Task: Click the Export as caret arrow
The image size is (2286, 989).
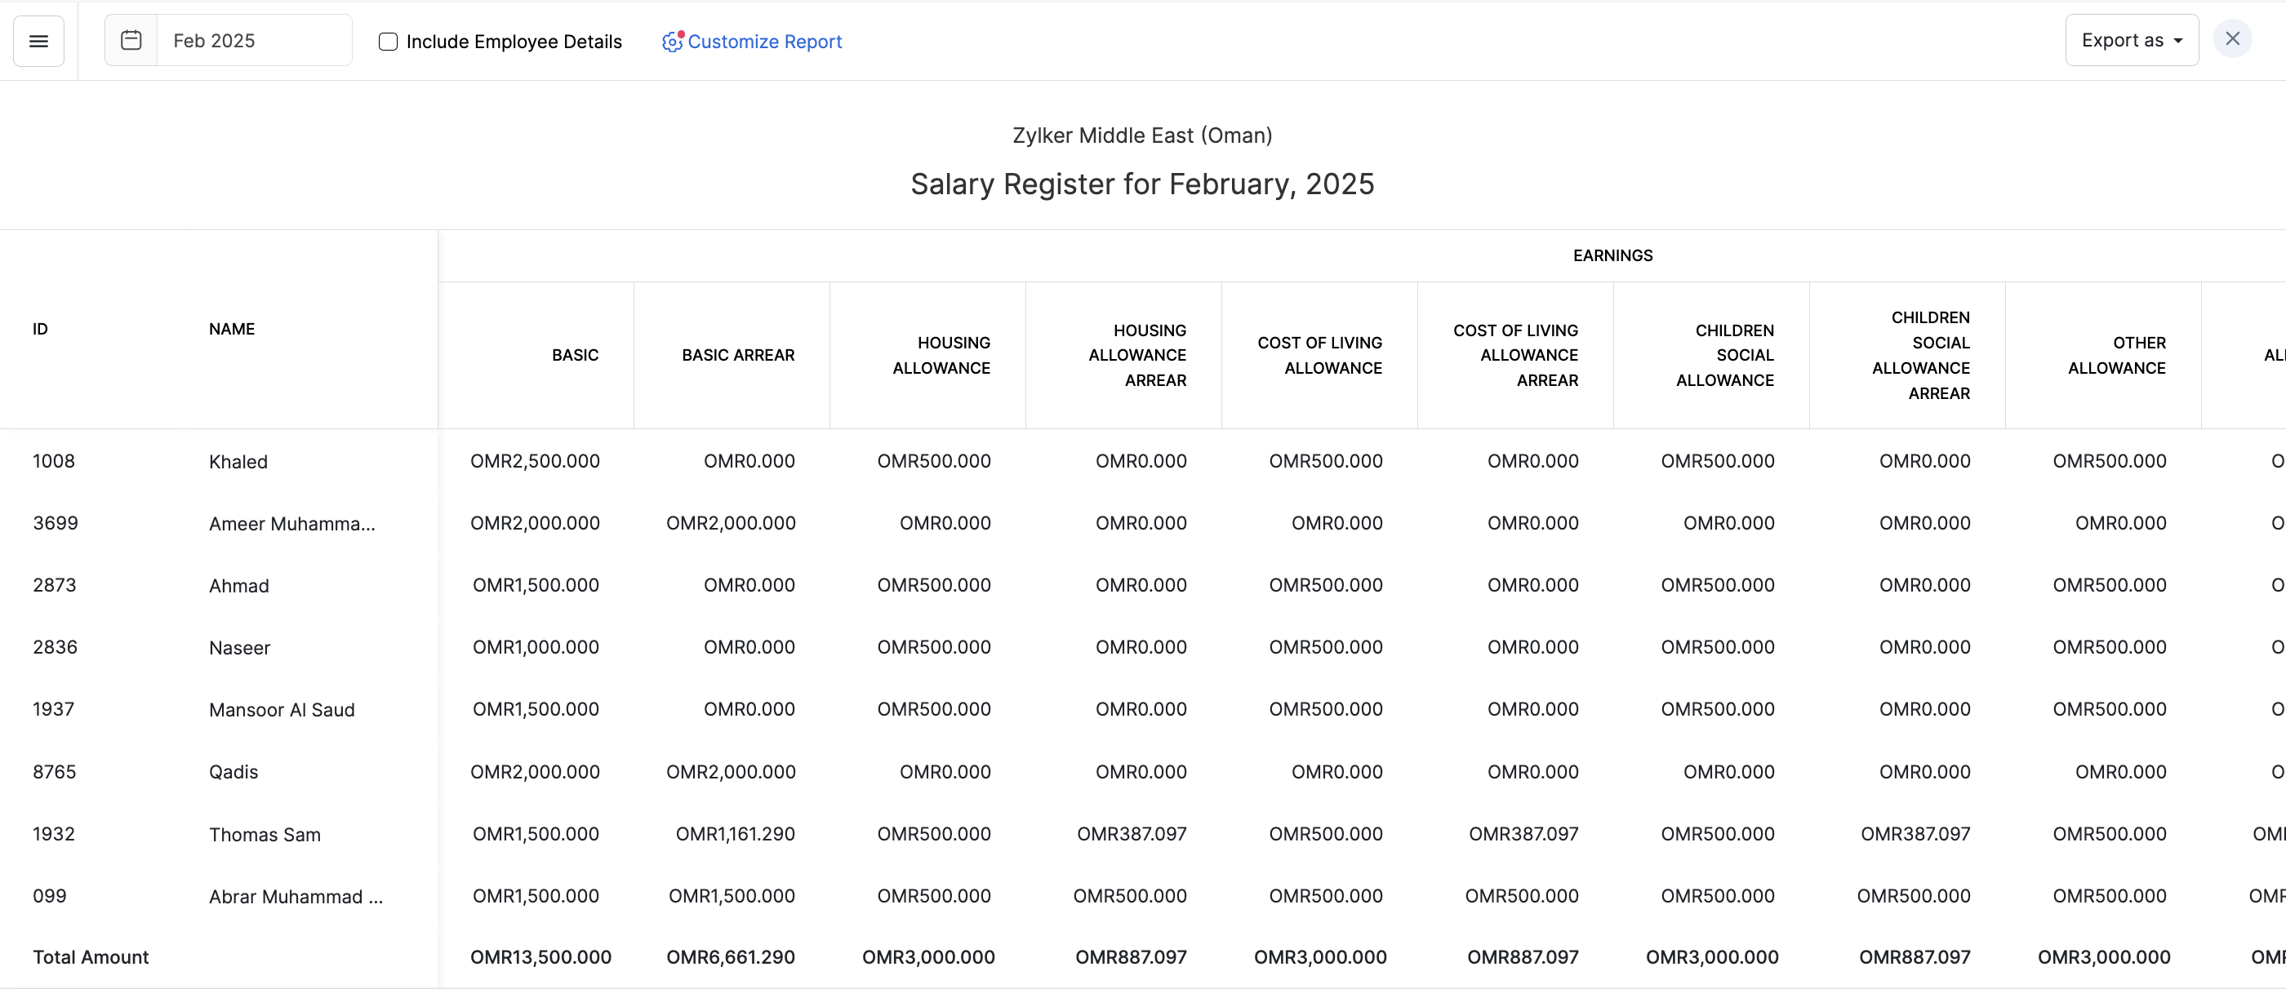Action: tap(2177, 41)
